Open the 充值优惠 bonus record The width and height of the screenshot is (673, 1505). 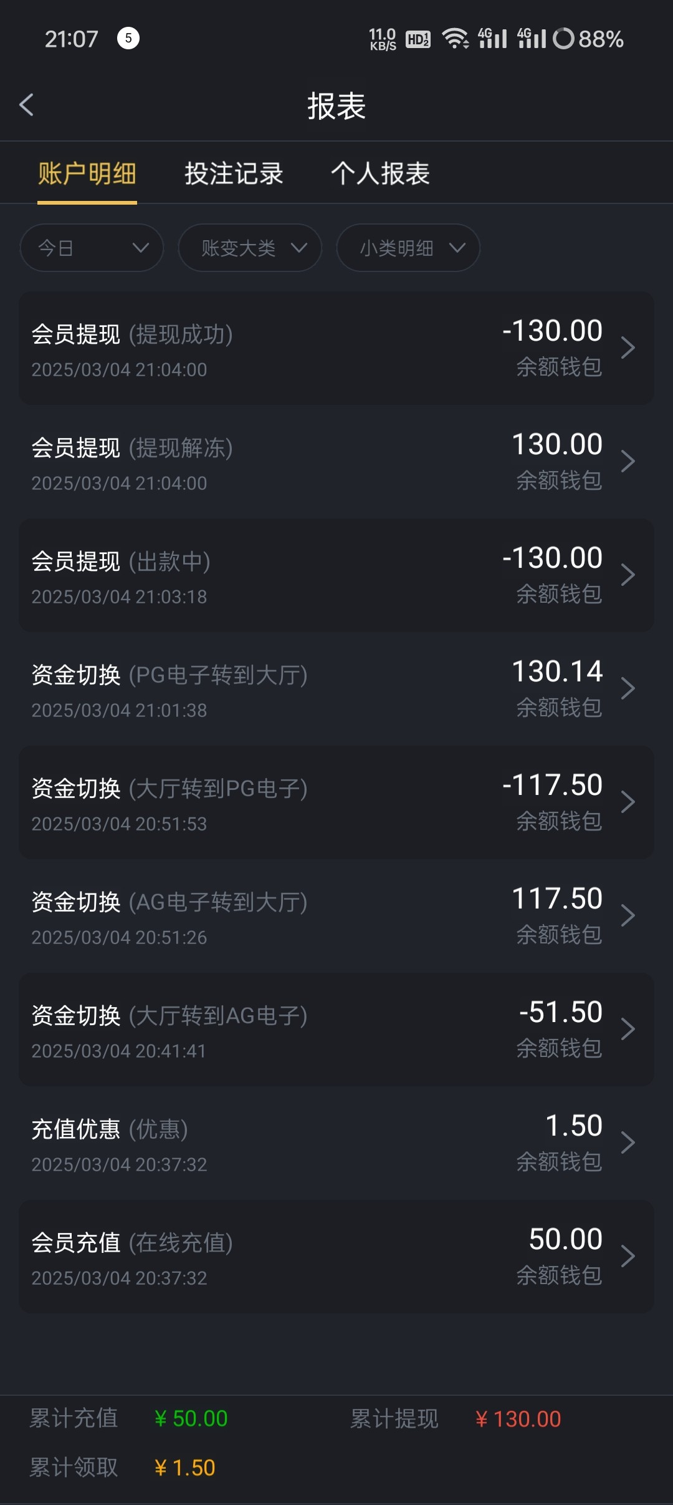click(x=336, y=1143)
